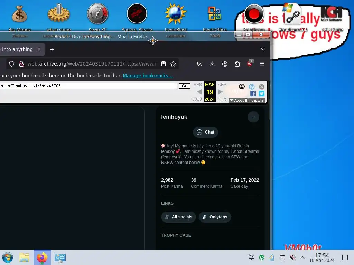This screenshot has height=265, width=354.
Task: Click the tracking protection shield icon
Action: pos(12,64)
